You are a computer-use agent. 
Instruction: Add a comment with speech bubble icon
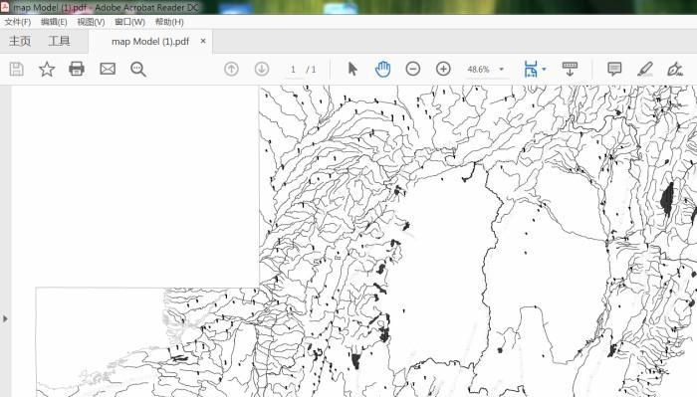(614, 69)
